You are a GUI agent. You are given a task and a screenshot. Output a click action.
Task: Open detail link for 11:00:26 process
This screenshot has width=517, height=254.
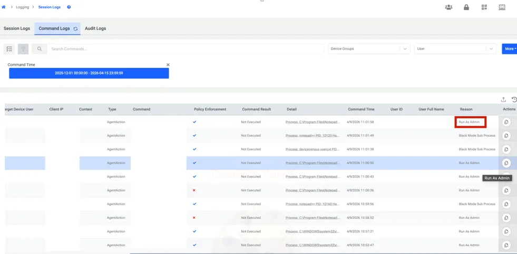pyautogui.click(x=313, y=190)
